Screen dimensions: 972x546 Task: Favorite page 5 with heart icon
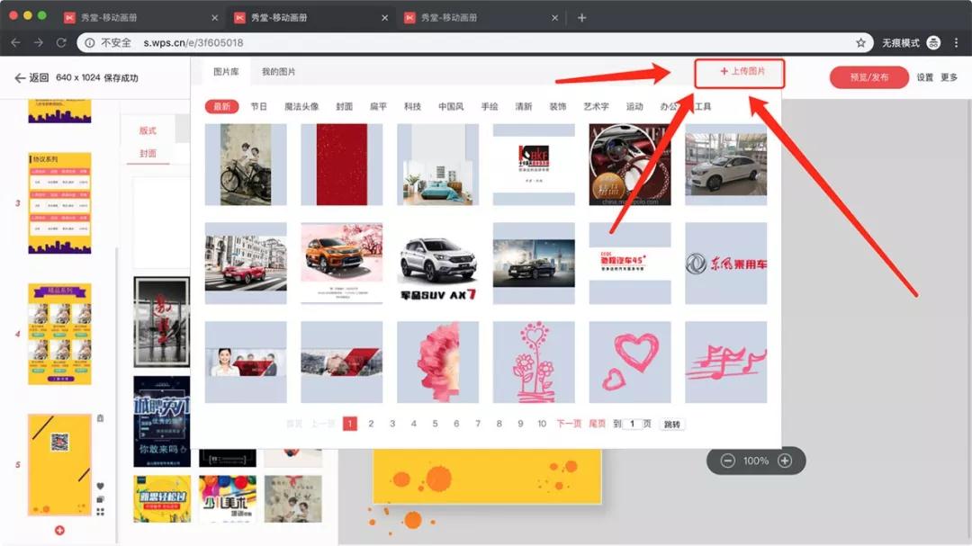[x=101, y=486]
